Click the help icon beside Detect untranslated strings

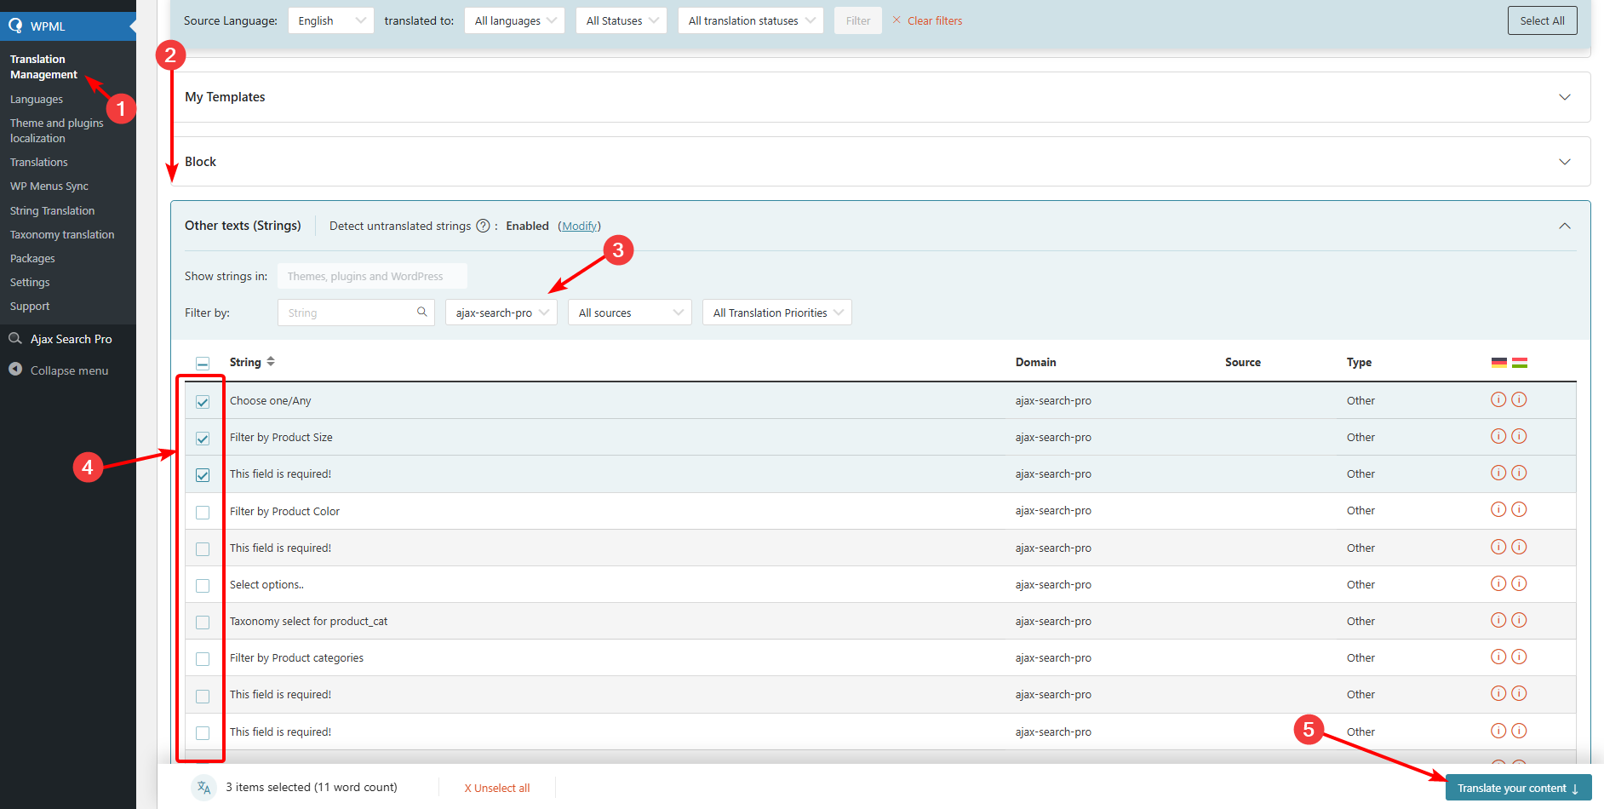(483, 226)
